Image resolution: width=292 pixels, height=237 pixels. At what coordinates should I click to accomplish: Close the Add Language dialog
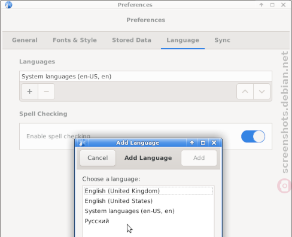click(214, 142)
